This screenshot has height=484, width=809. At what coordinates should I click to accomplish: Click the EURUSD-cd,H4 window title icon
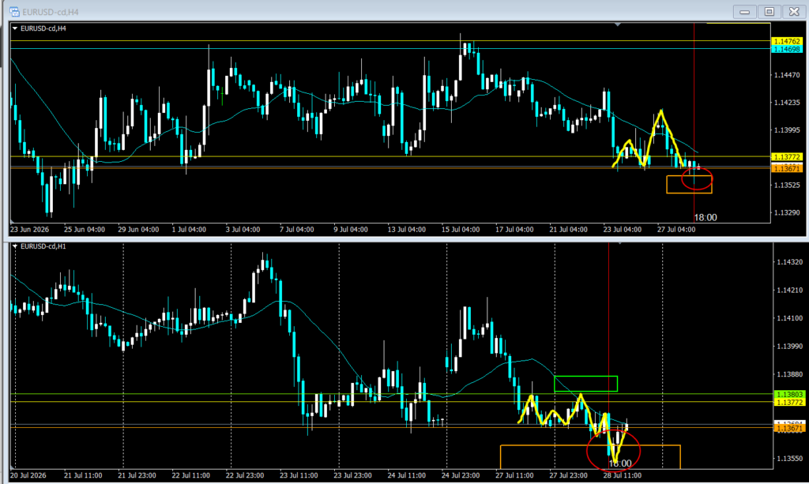pyautogui.click(x=14, y=11)
